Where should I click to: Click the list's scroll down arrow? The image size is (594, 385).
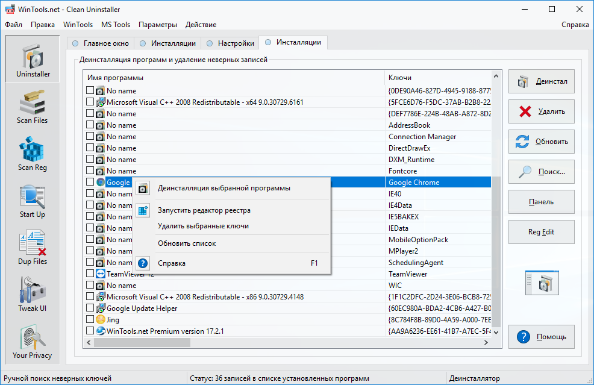pos(496,333)
